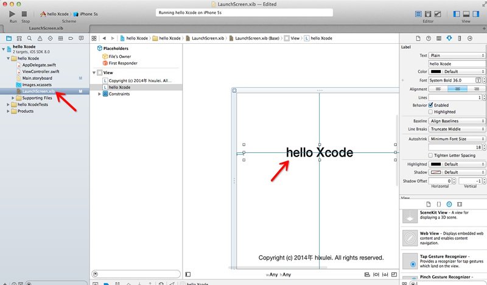
Task: Enable Tighten Letter Spacing
Action: 431,155
